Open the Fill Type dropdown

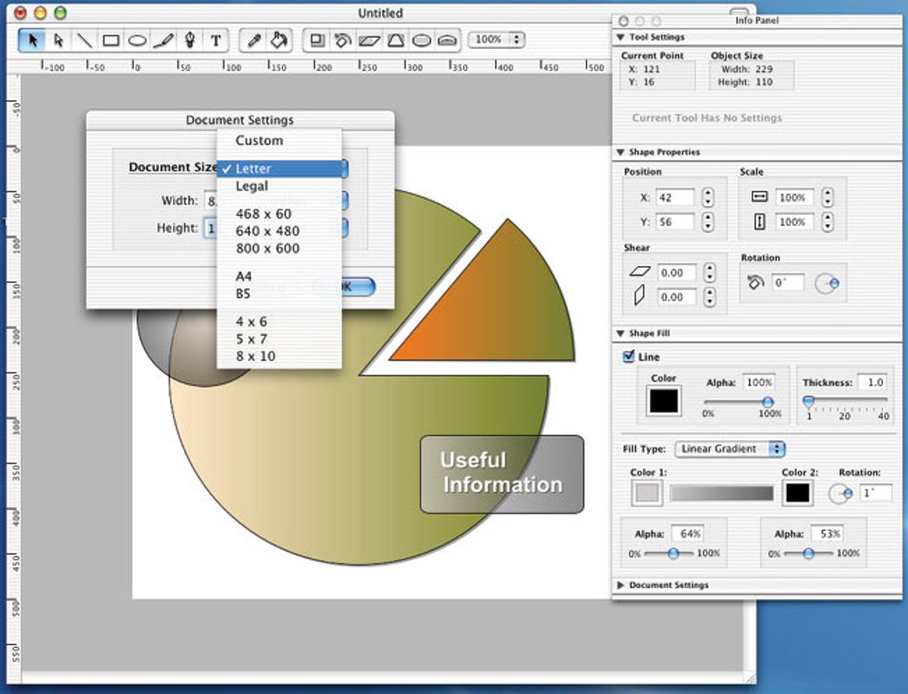730,448
